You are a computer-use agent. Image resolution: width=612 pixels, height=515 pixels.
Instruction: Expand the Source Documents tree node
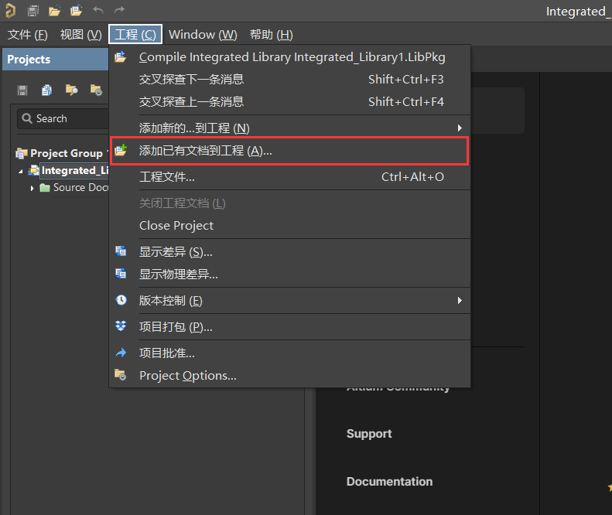[32, 188]
